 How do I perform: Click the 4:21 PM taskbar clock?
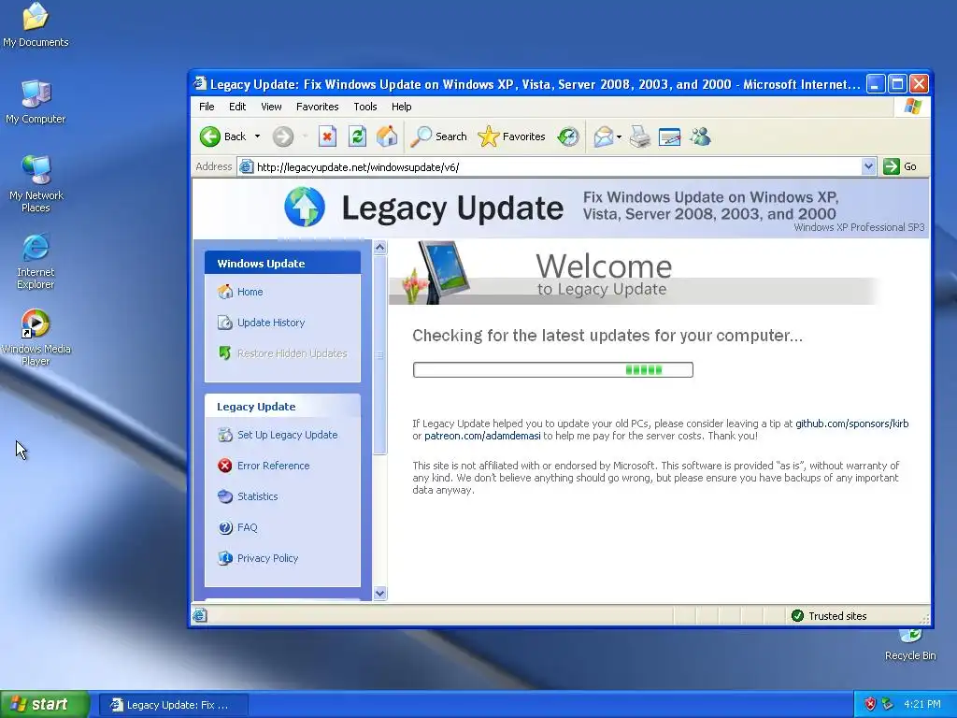[x=922, y=704]
